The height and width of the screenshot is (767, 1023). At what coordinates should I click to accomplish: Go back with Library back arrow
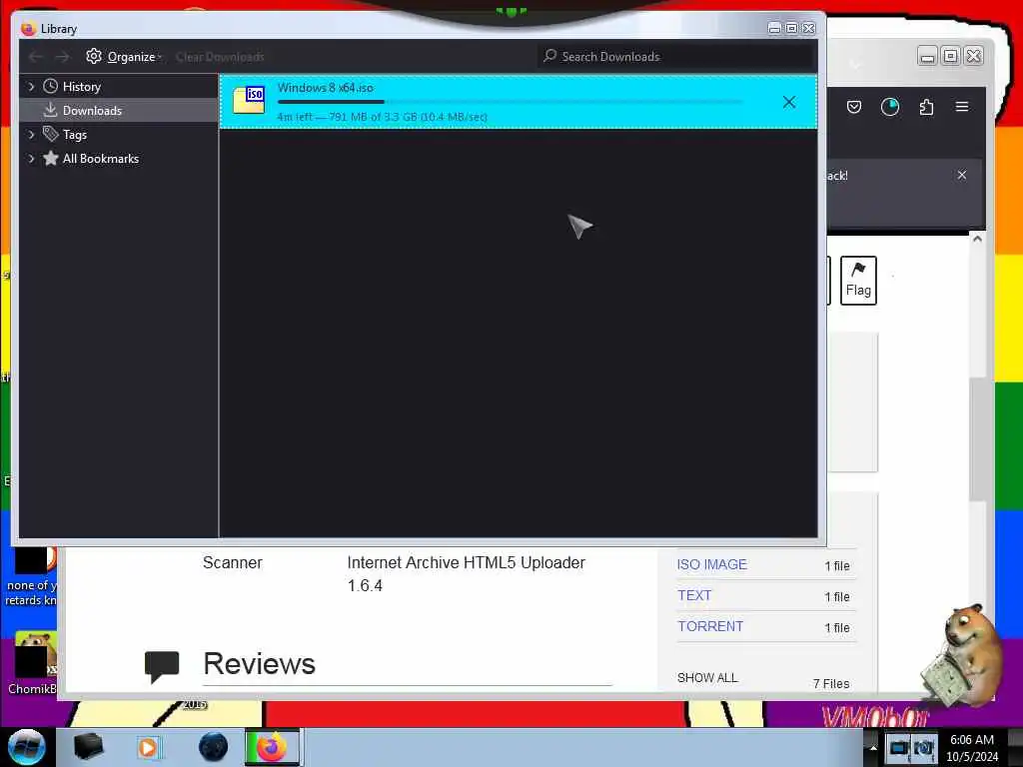coord(36,57)
